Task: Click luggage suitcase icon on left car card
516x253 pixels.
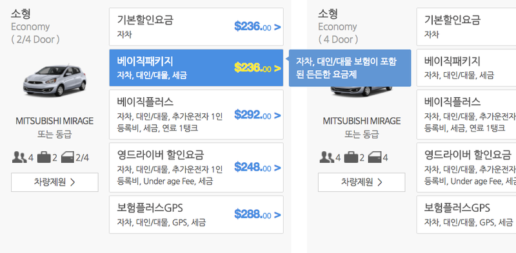Action: click(44, 158)
